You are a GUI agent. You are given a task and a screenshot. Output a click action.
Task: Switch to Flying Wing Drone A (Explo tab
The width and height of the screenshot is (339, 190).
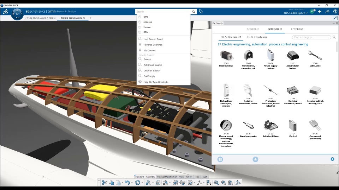41,18
